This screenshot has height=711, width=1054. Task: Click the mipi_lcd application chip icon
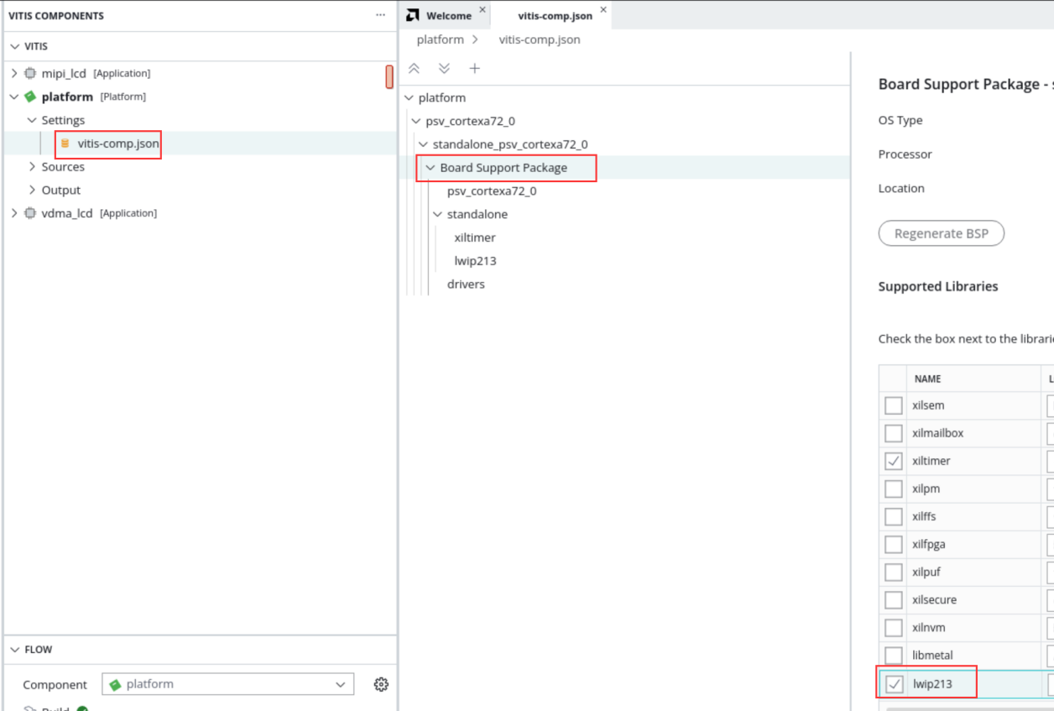(x=30, y=73)
